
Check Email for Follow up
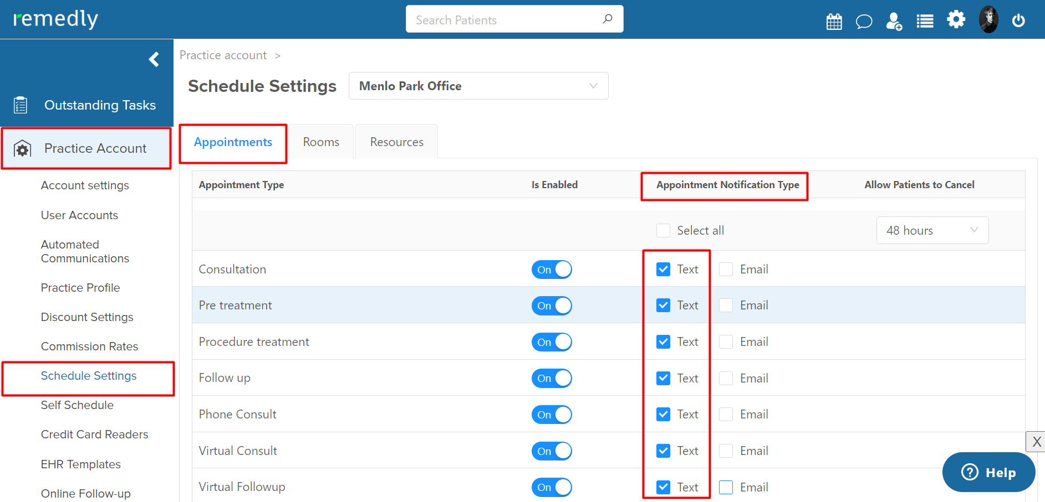tap(726, 378)
